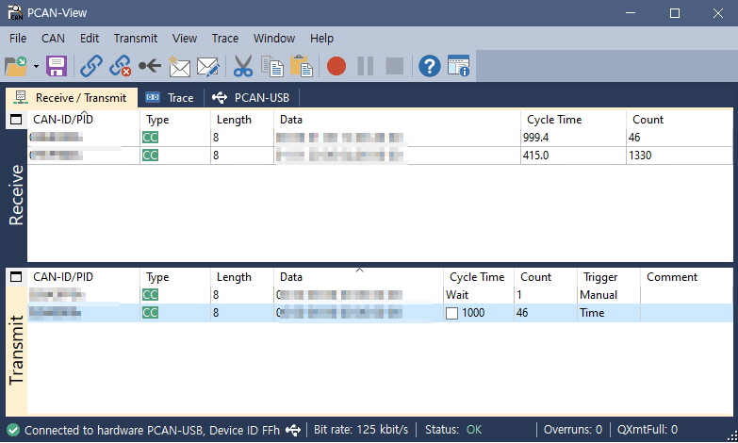Click the window resize grip corner
The height and width of the screenshot is (443, 738).
[732, 436]
